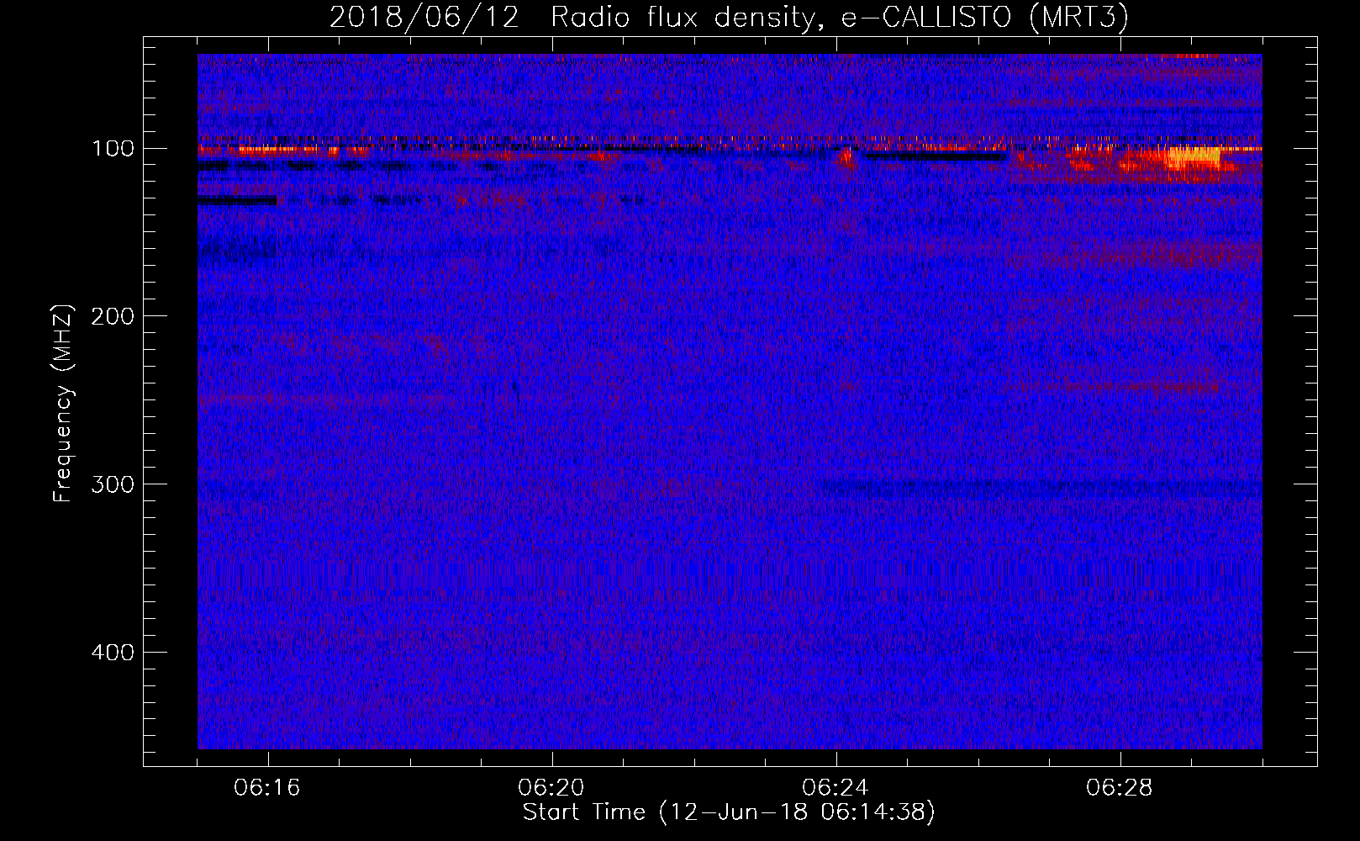Screen dimensions: 1360x841
Task: Click the bright yellow burst near 06:29
Action: [1192, 156]
